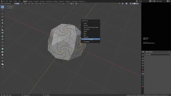Select the Inset Faces tool
The height and width of the screenshot is (96, 171).
[2, 36]
